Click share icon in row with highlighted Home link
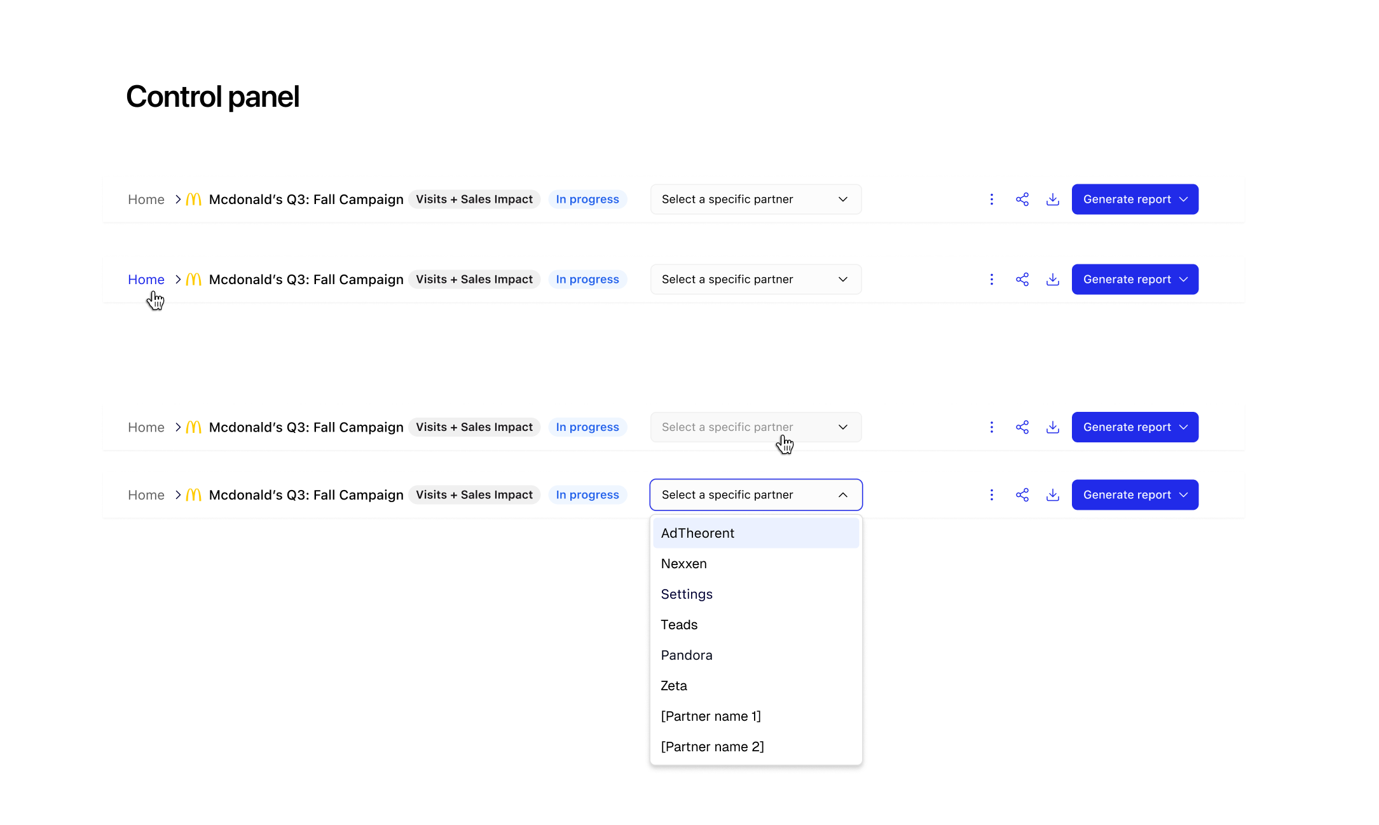Screen dimensions: 1379x825 tap(1022, 280)
